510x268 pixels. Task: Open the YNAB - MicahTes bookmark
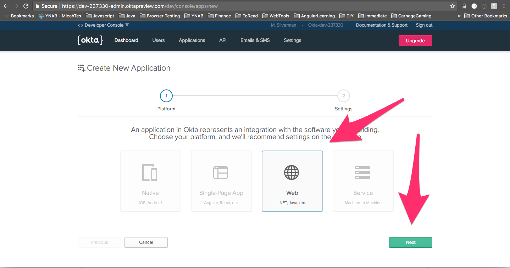click(x=60, y=16)
